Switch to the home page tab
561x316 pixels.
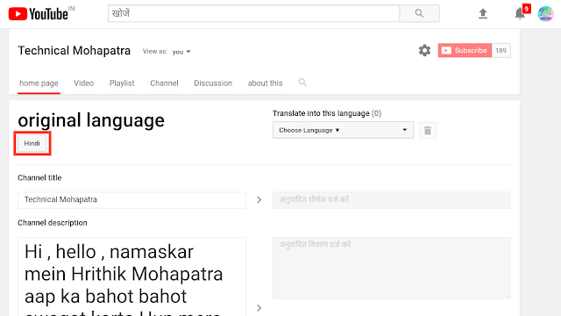39,83
